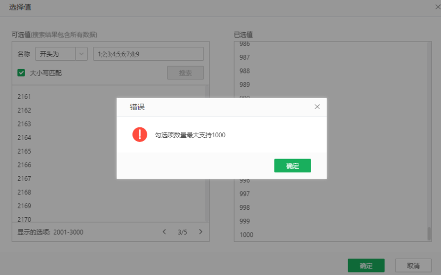Select value 1000 in 已选值 list
This screenshot has width=441, height=275.
[x=246, y=235]
